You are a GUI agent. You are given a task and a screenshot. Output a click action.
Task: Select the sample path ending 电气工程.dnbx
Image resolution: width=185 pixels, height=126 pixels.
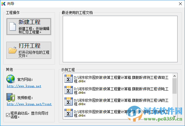[121, 114]
